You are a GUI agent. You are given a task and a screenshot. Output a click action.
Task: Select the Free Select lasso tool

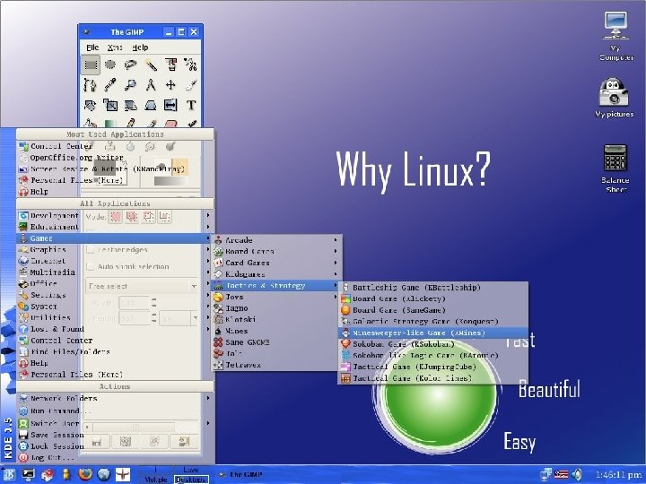coord(130,65)
